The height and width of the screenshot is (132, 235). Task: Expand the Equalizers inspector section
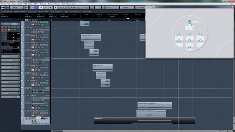(x=11, y=82)
